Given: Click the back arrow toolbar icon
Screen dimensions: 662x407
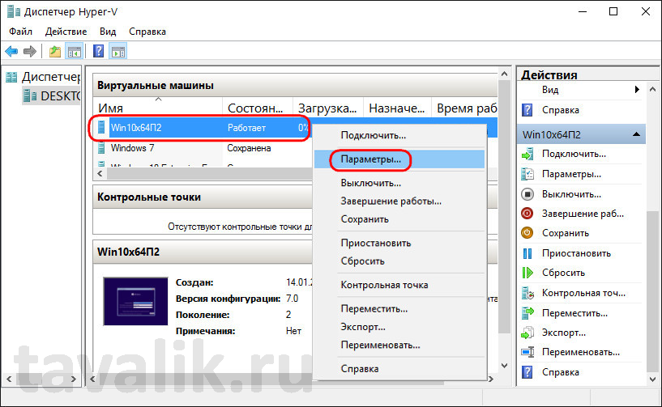Looking at the screenshot, I should pyautogui.click(x=11, y=52).
